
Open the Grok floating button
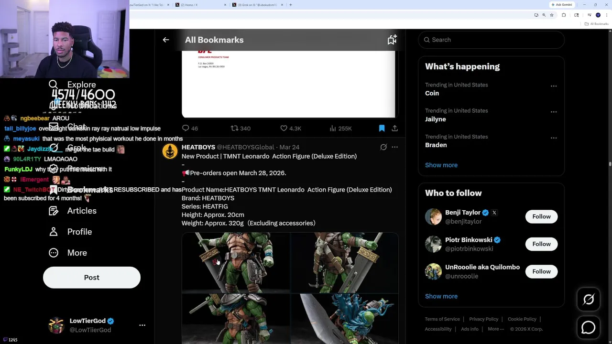588,300
